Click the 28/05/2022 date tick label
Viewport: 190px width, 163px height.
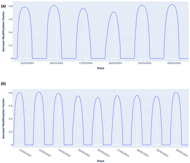143,153
